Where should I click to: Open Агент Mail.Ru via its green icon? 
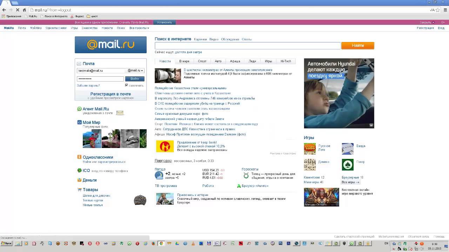point(80,109)
